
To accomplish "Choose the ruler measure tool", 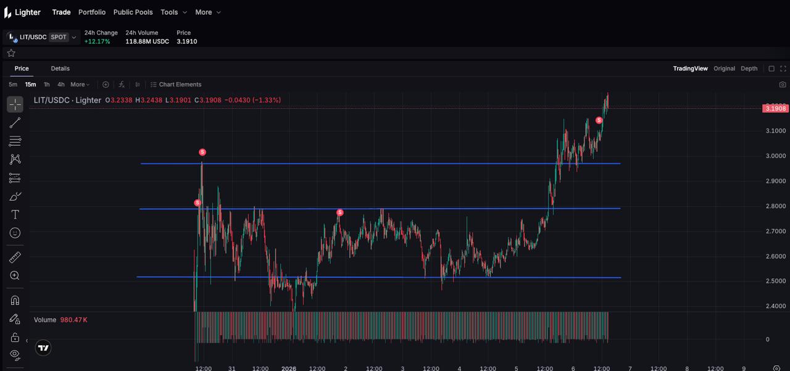I will point(15,257).
